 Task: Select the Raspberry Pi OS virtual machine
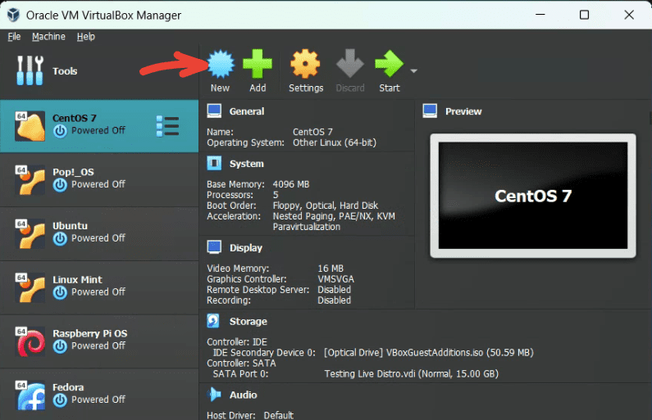(99, 342)
